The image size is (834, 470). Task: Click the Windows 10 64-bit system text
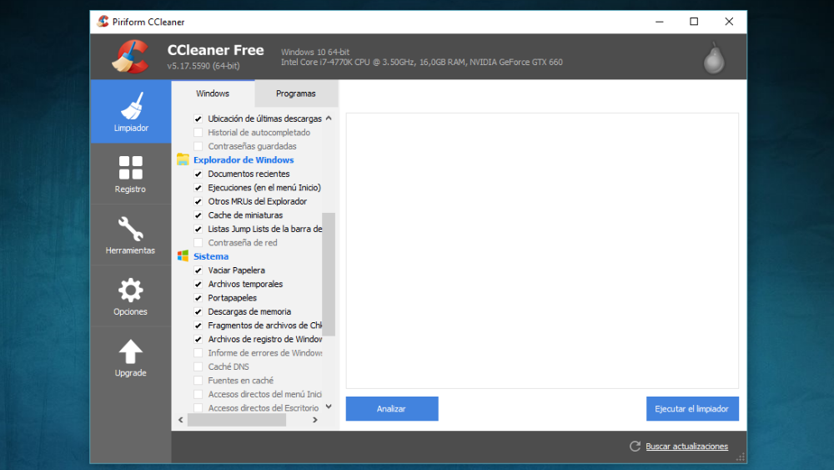point(315,52)
